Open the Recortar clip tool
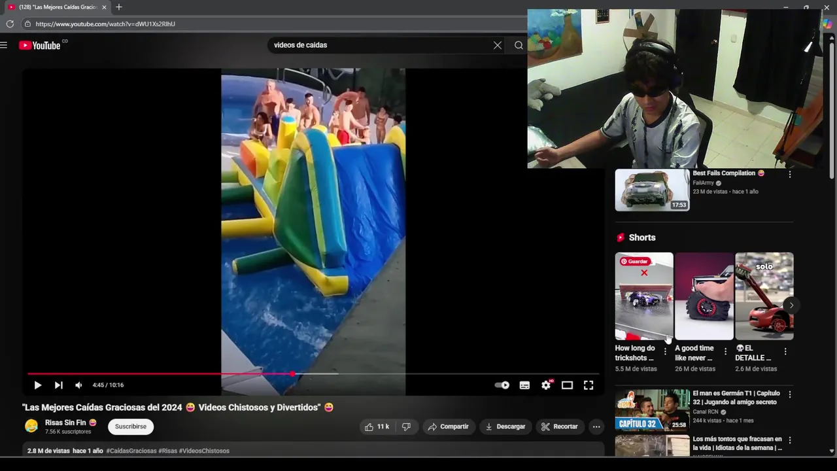This screenshot has width=837, height=471. pos(560,427)
